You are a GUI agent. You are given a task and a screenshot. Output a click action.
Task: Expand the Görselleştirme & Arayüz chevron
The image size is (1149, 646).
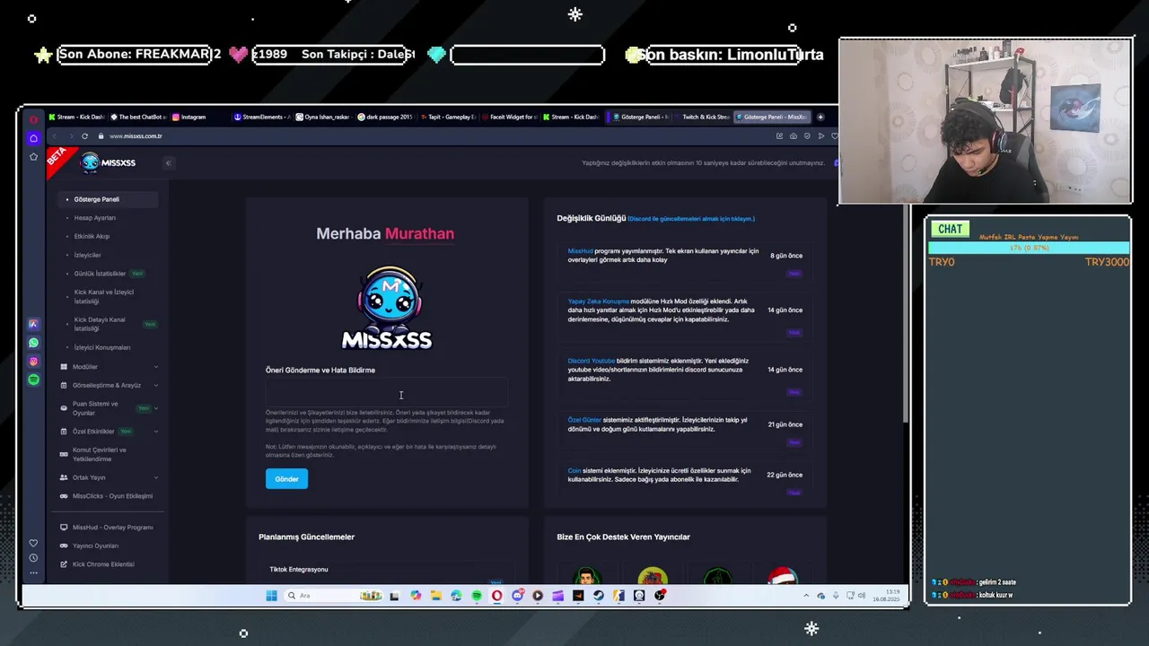click(155, 385)
